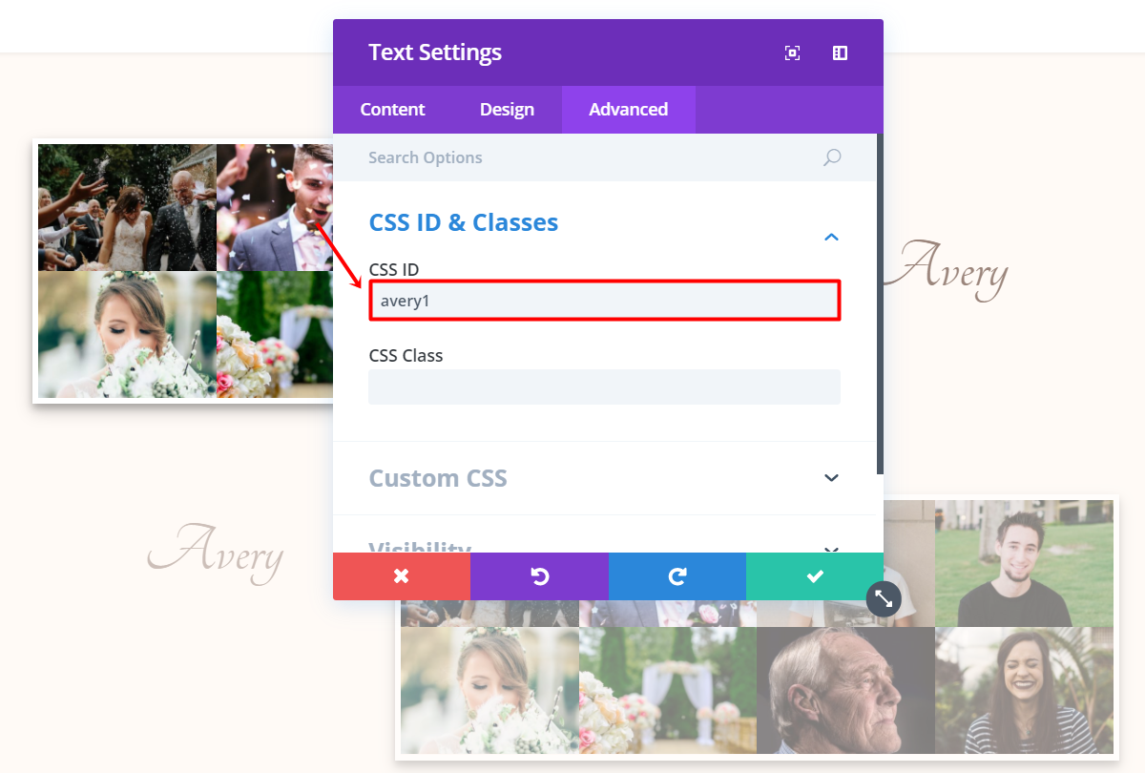Screen dimensions: 1145x773
Task: Select the Advanced tab
Action: (628, 110)
